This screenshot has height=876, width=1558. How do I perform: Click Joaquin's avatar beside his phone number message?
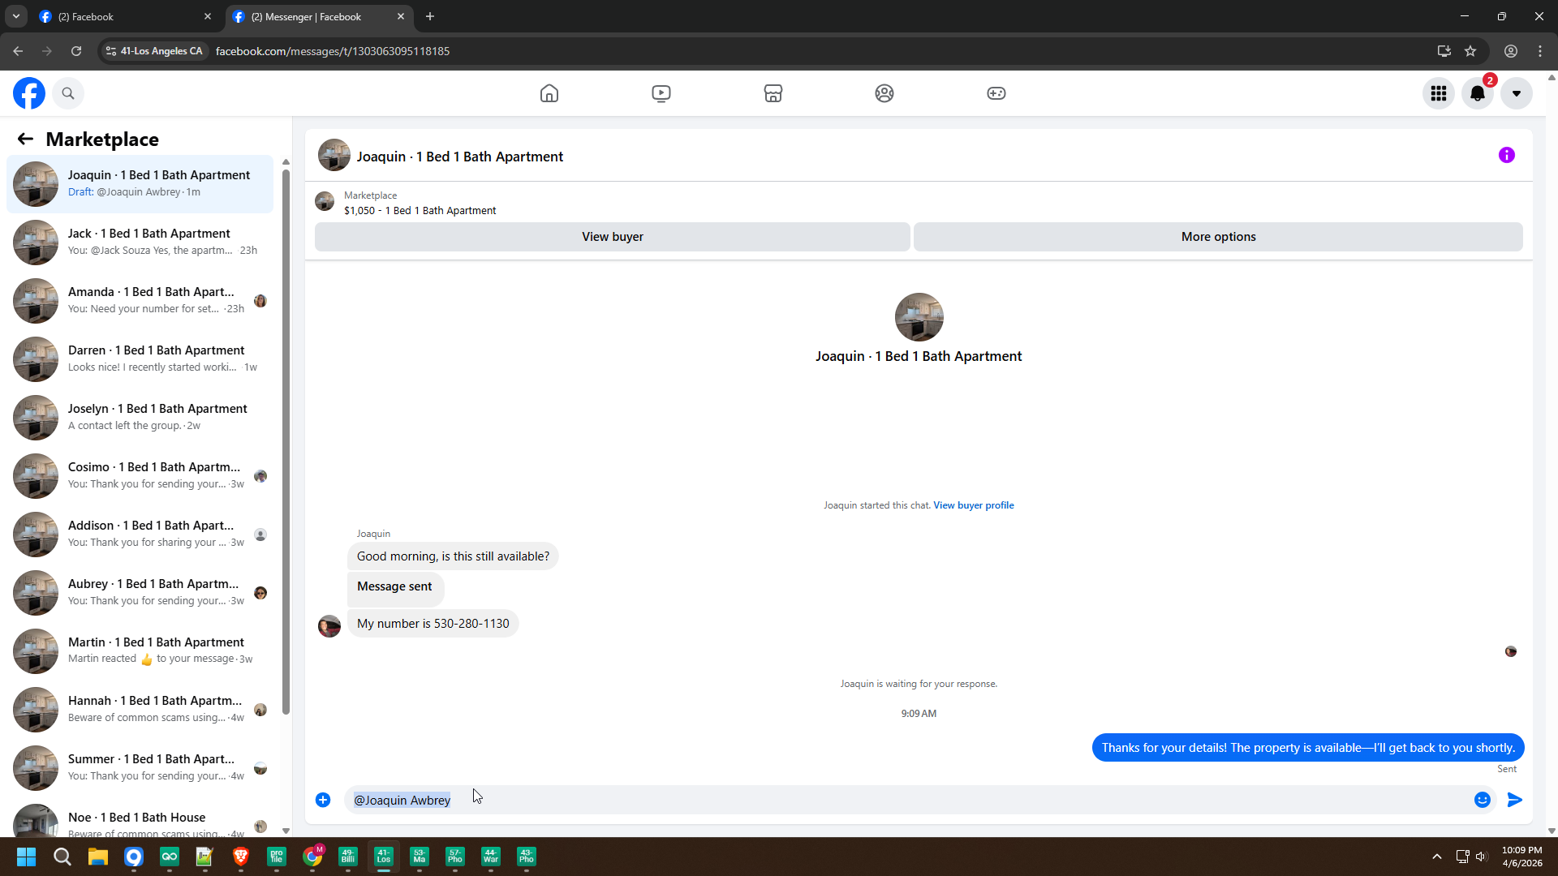[329, 626]
